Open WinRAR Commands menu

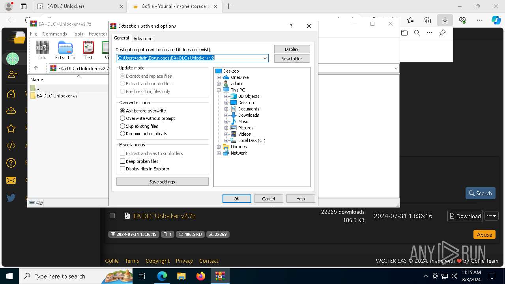[x=55, y=34]
